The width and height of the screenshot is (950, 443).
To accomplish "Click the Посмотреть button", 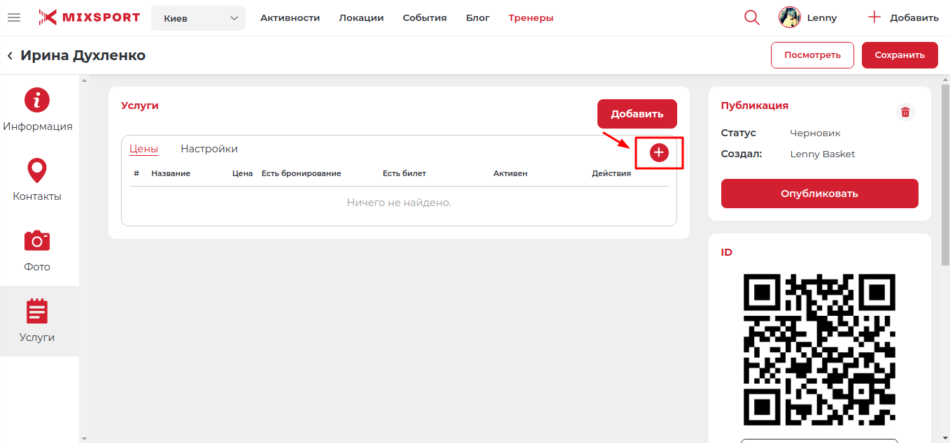I will pos(812,55).
